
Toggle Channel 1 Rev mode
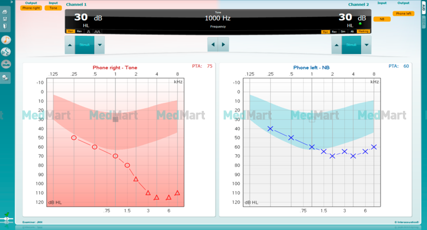79,31
